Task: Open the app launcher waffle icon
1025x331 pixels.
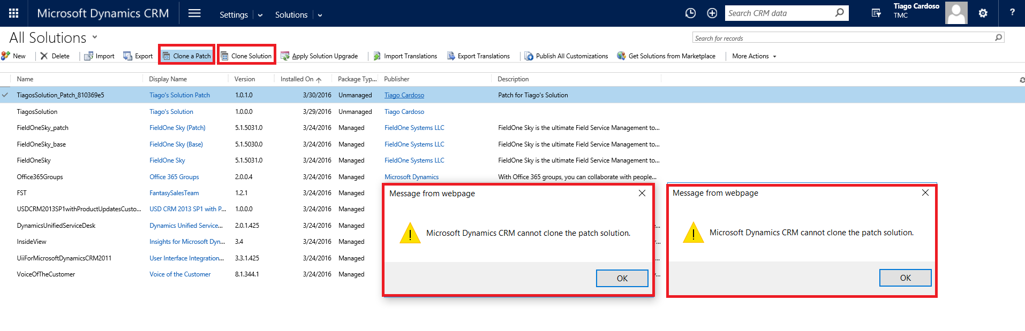Action: coord(14,13)
